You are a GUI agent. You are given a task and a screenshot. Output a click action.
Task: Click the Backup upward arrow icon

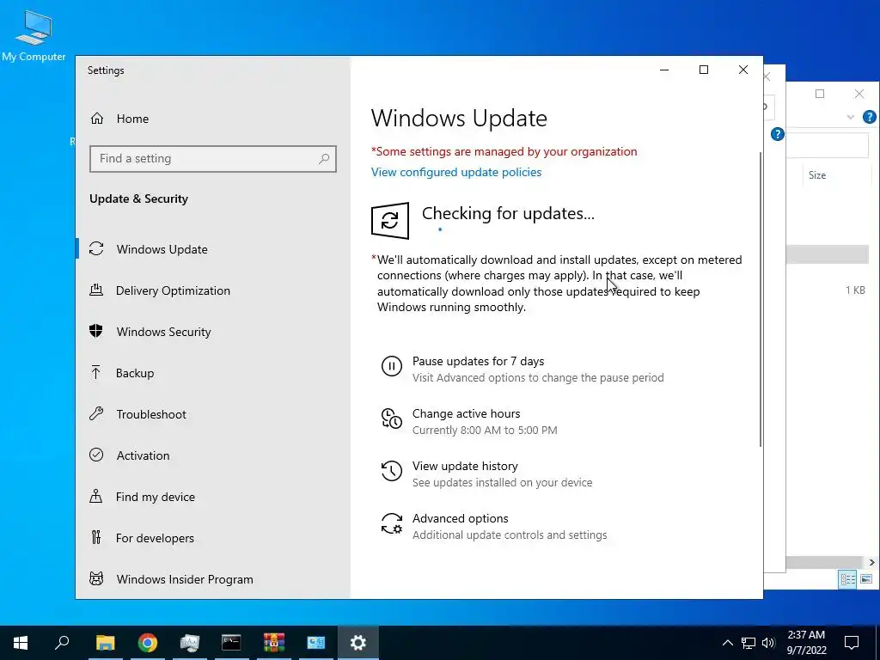click(96, 372)
